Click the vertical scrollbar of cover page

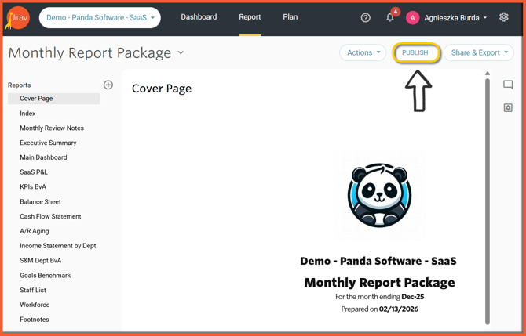point(488,196)
